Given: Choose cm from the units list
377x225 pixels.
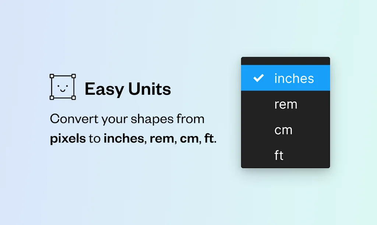Looking at the screenshot, I should 283,130.
